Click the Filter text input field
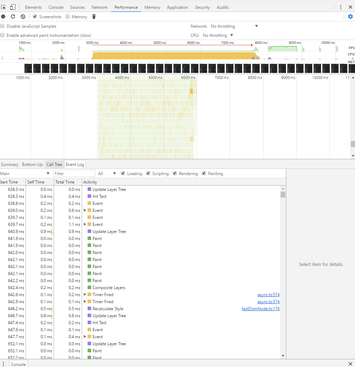 (x=74, y=173)
